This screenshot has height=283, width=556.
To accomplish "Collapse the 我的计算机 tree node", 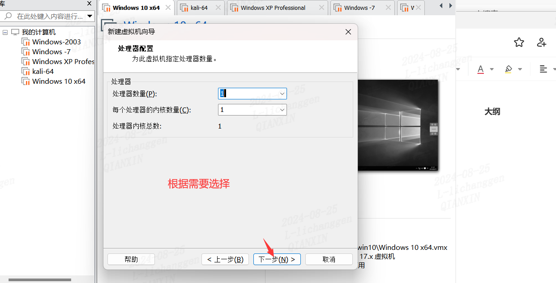I will pos(5,32).
